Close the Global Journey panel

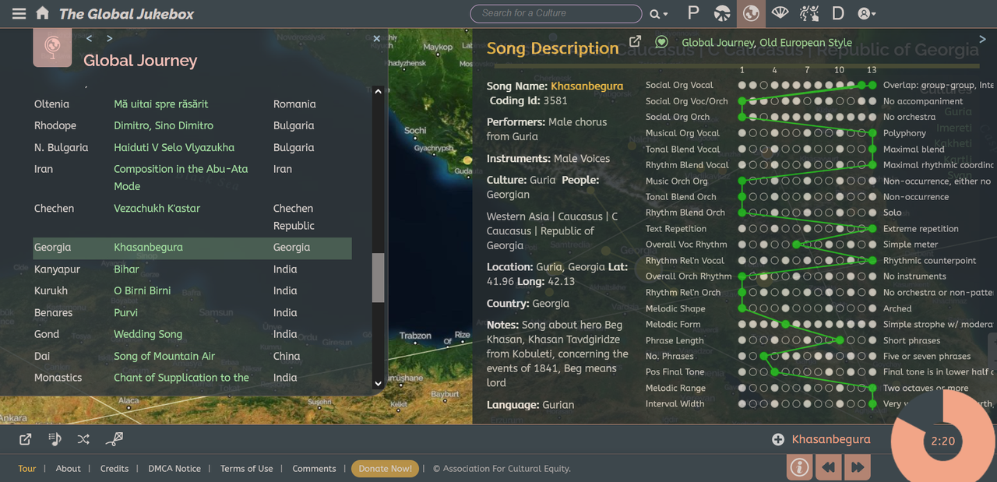pos(377,38)
